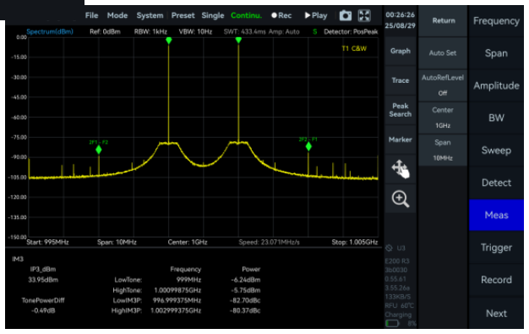Edit the Center 1GHz field
The image size is (529, 334).
coord(443,118)
